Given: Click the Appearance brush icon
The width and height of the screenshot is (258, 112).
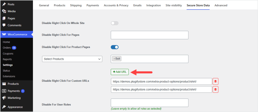Looking at the screenshot, I should click(4, 107).
